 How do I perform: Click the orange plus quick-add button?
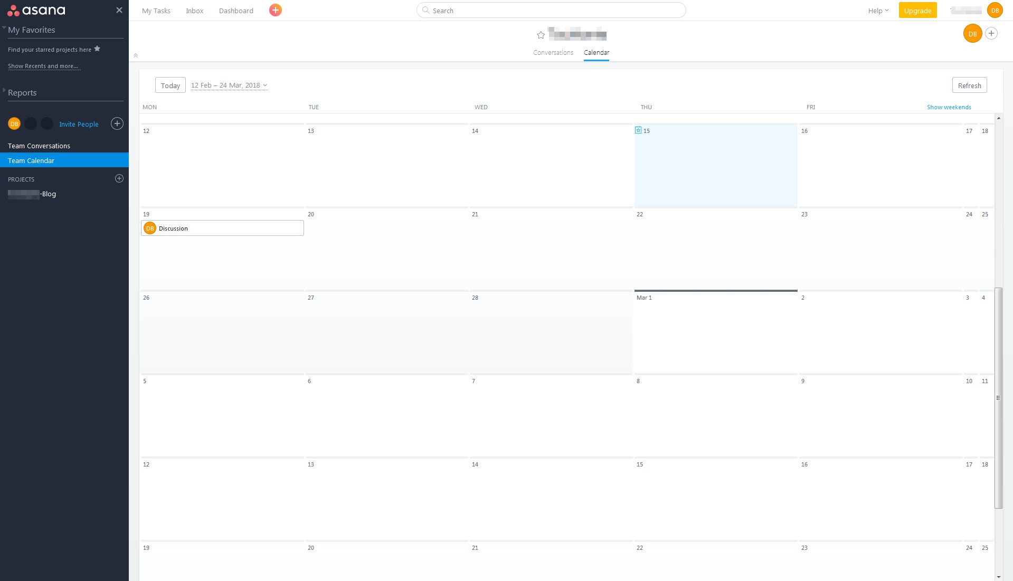pyautogui.click(x=275, y=10)
